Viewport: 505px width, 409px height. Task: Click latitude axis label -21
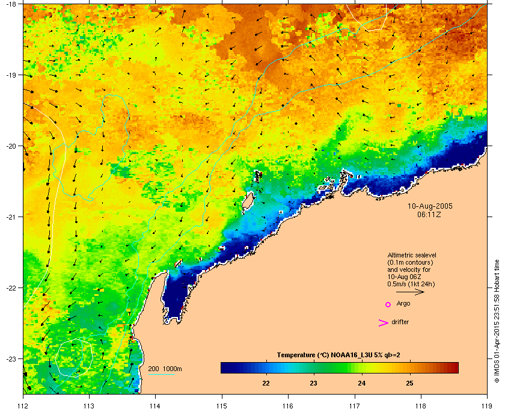[x=11, y=217]
